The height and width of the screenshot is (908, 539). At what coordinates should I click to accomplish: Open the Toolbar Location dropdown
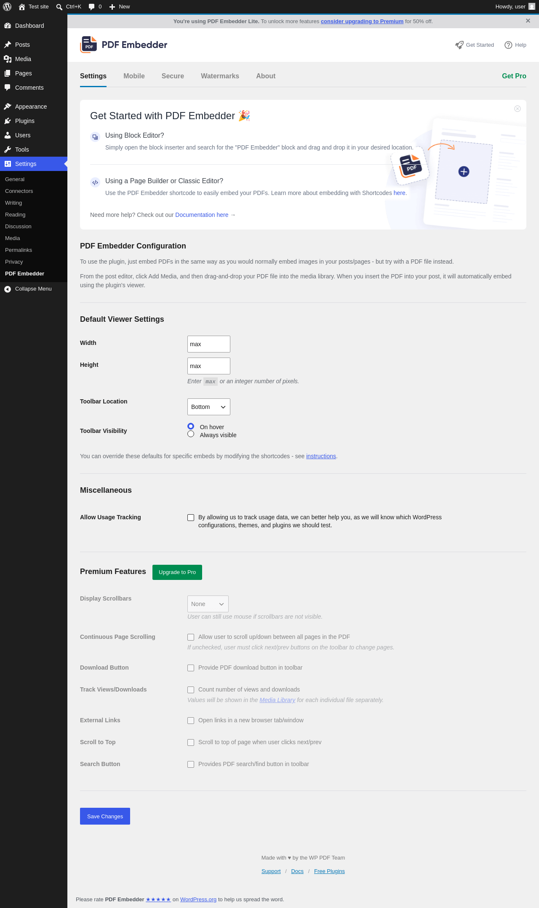209,407
